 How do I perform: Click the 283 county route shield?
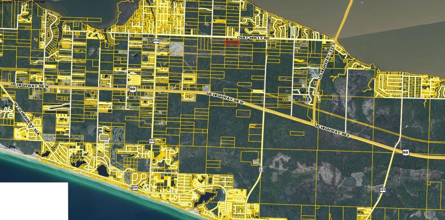click(383, 190)
